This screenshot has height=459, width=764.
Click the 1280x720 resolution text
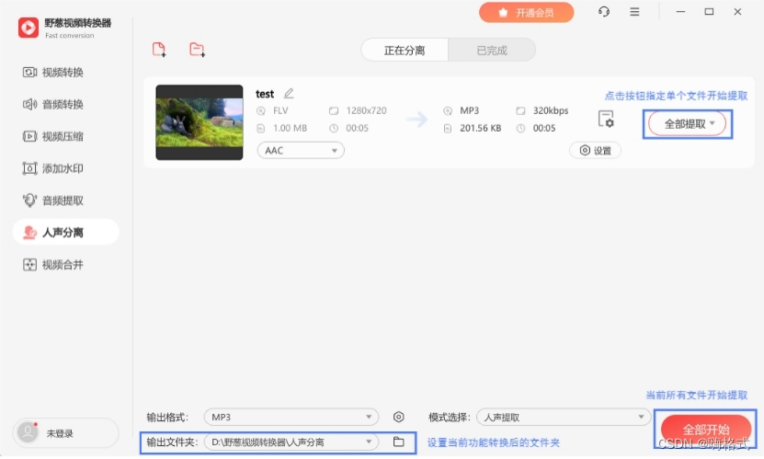pyautogui.click(x=367, y=110)
